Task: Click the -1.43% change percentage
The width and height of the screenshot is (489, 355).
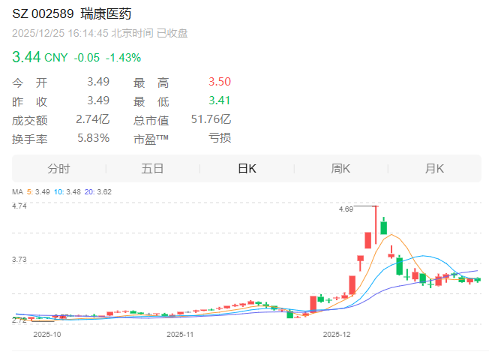Action: (123, 57)
